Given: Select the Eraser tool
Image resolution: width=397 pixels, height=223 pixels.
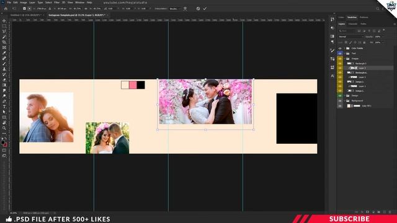Looking at the screenshot, I should (4, 80).
